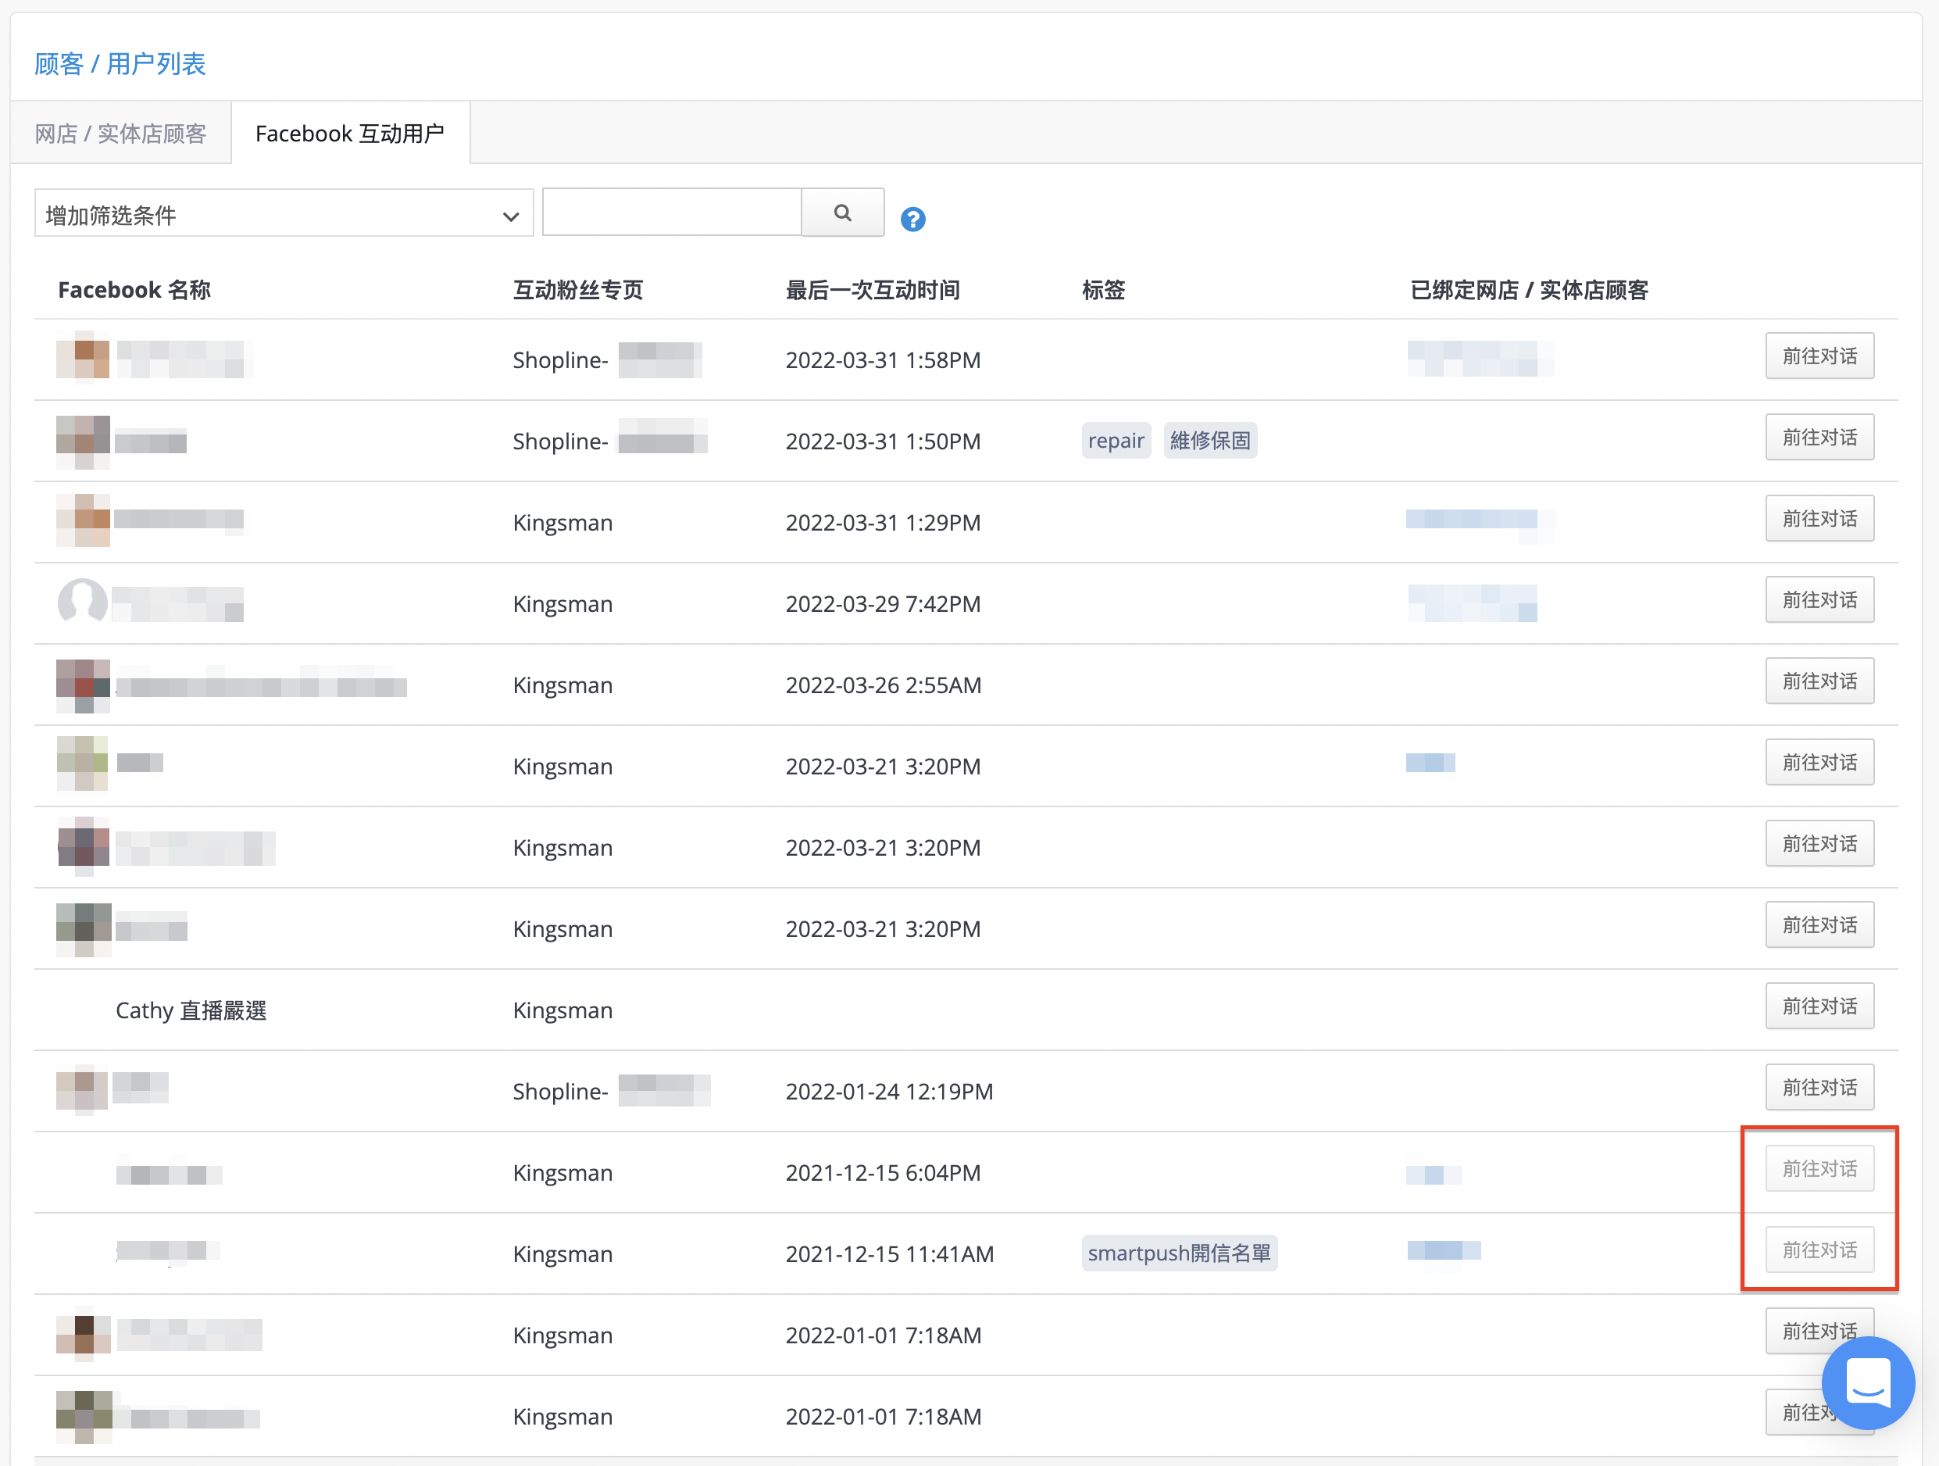Click the chevron arrow of the filter dropdown
1939x1466 pixels.
tap(511, 216)
